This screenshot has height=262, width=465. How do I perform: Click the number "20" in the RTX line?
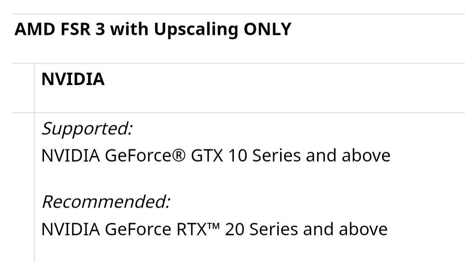pos(235,229)
